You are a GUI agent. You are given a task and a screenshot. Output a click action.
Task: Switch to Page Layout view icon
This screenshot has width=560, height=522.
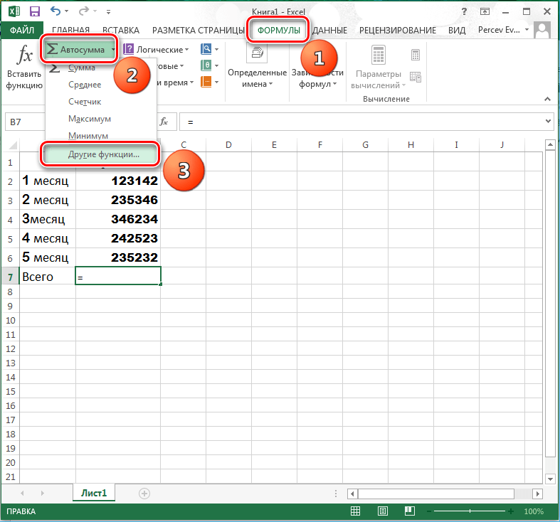coord(383,511)
